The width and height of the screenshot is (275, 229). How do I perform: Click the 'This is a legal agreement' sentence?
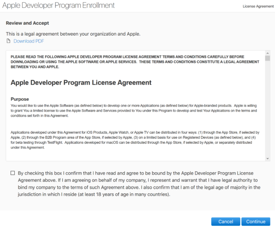pos(73,34)
